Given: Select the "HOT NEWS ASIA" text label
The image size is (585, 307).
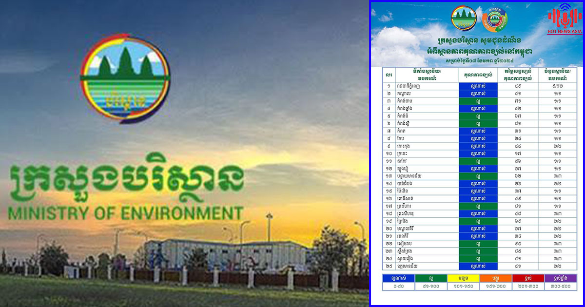Looking at the screenshot, I should point(565,31).
